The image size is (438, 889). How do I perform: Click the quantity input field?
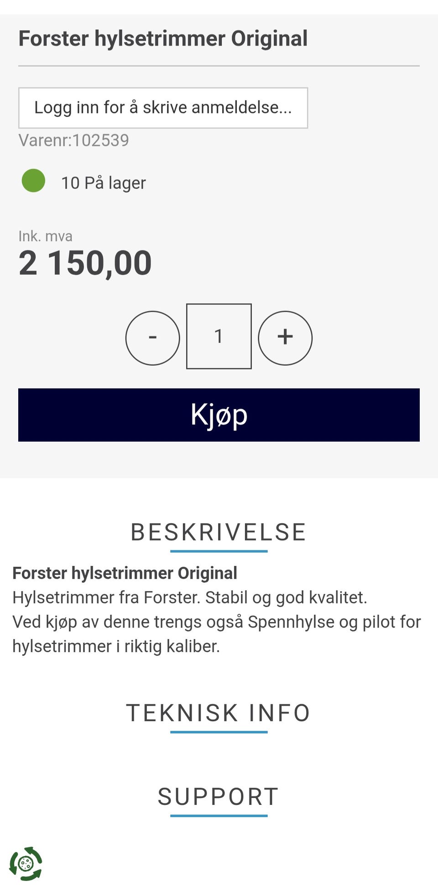(219, 336)
